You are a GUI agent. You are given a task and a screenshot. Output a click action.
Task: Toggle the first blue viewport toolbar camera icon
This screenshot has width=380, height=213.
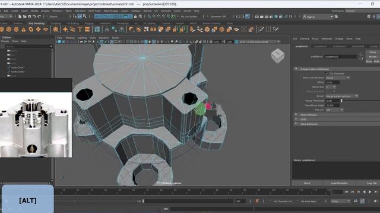pos(59,42)
